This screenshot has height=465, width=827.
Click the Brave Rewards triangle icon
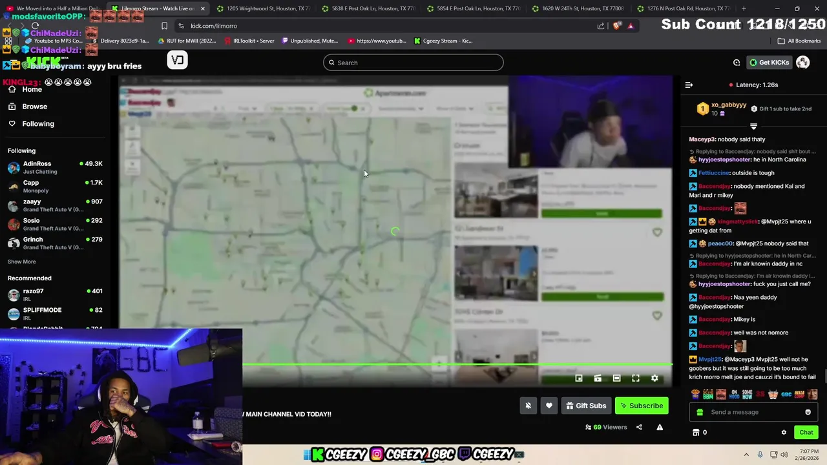tap(631, 26)
